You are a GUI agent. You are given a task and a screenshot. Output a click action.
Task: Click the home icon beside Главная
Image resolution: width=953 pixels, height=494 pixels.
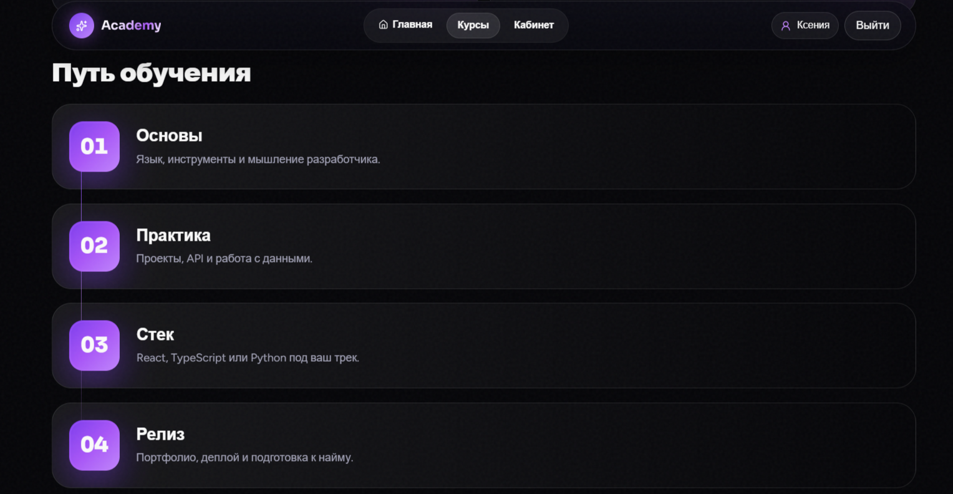click(384, 25)
